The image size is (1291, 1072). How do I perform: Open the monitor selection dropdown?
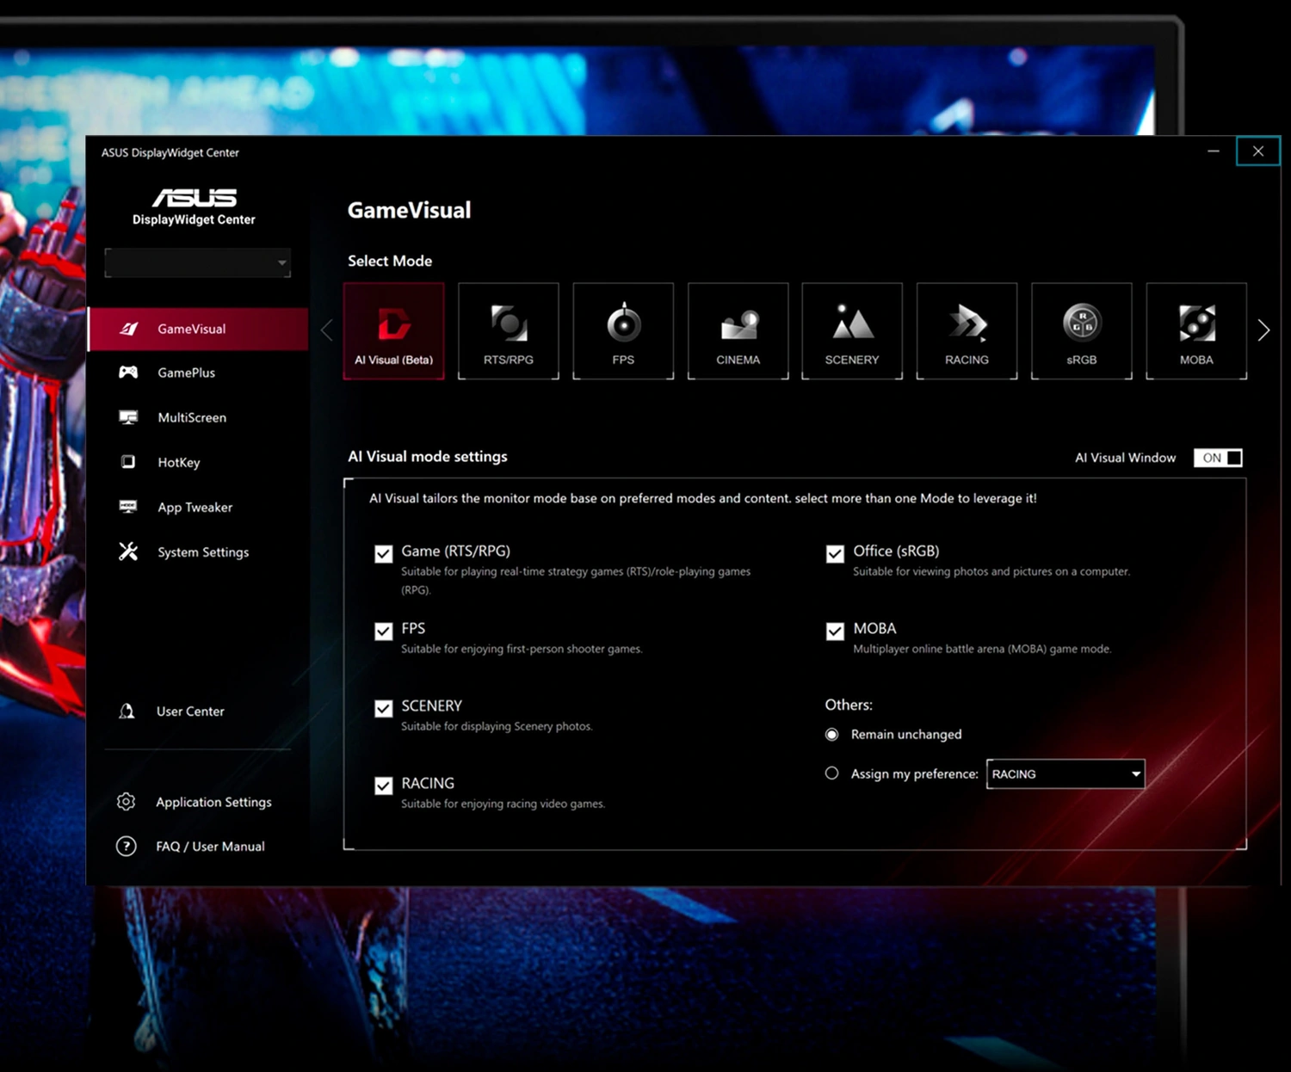coord(197,263)
